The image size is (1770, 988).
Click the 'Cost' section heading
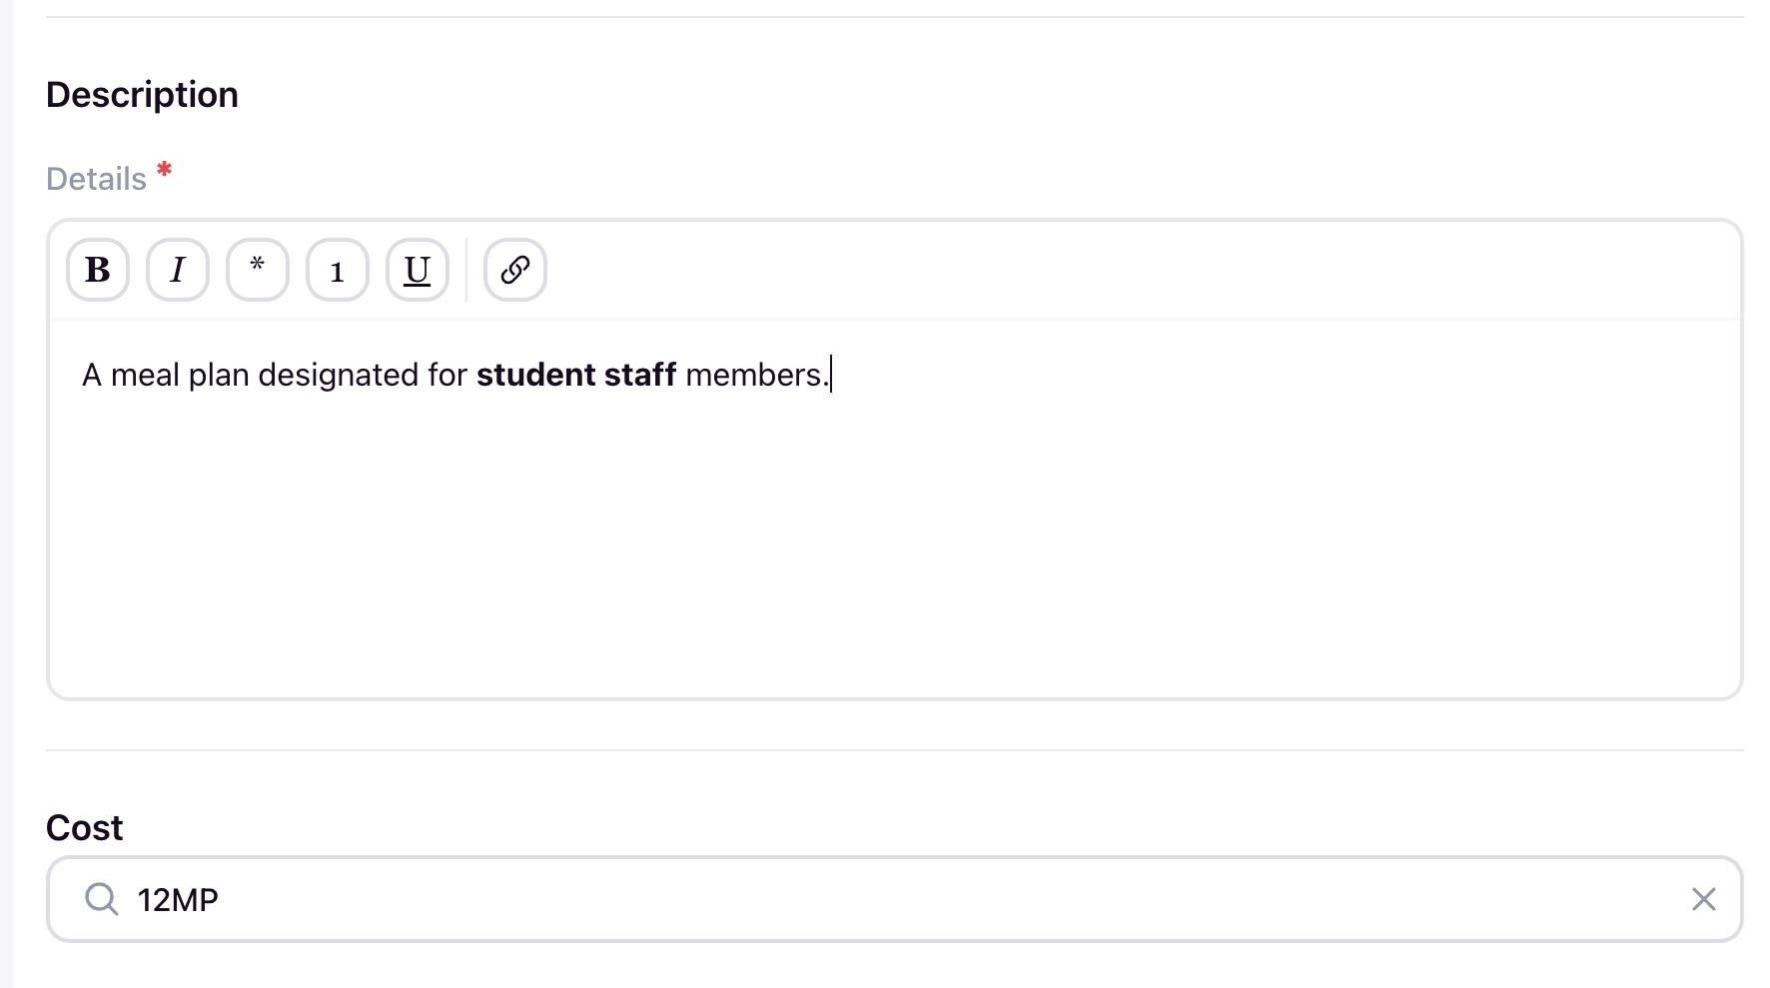coord(85,828)
